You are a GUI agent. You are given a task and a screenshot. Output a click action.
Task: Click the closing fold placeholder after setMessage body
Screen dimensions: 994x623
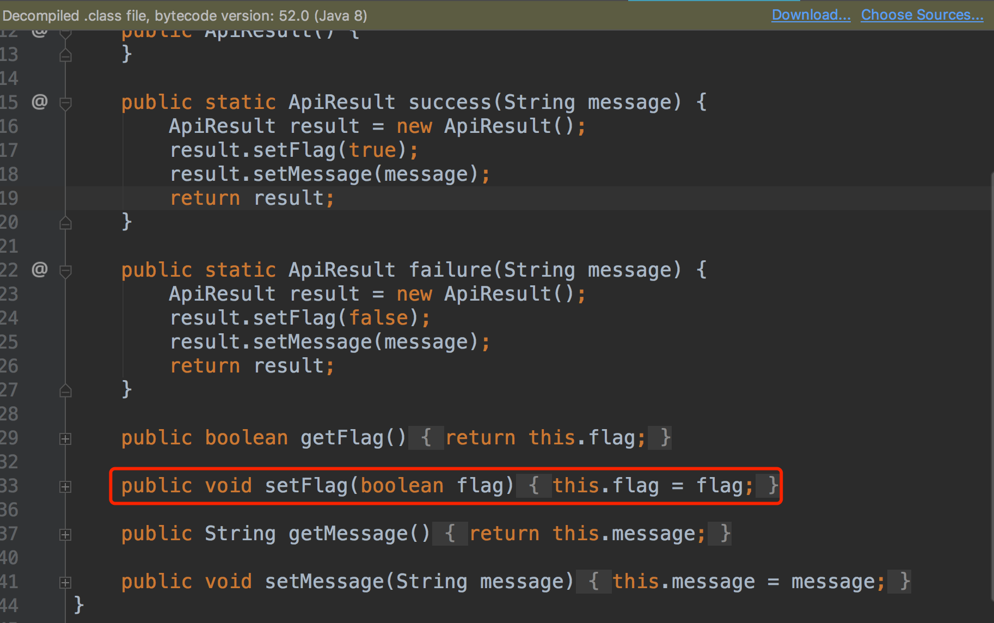coord(899,582)
